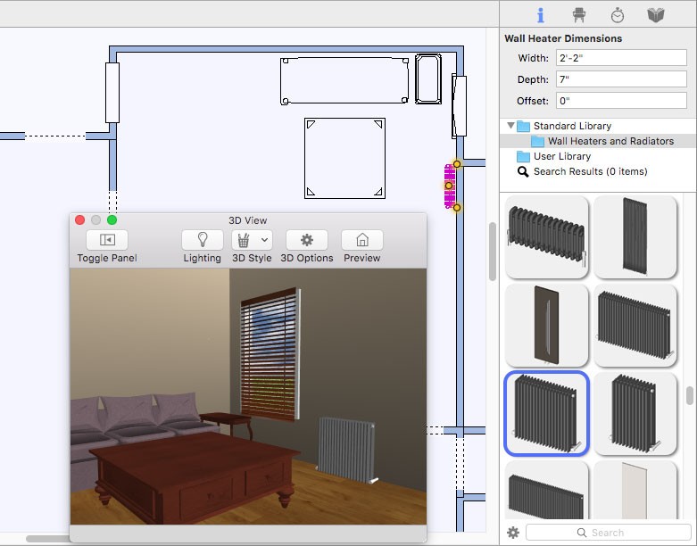Select the wide finned radiator thumbnail, second row

(635, 326)
